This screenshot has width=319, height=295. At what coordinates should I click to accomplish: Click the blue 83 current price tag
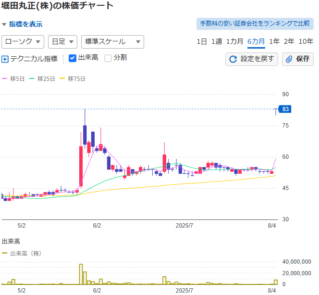[285, 109]
